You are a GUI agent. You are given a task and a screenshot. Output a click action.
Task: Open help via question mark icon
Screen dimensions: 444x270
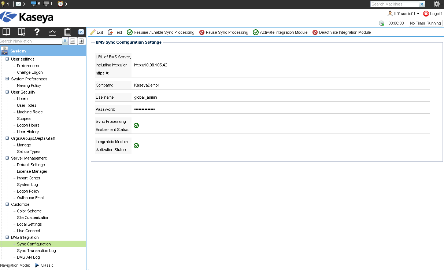coord(37,32)
